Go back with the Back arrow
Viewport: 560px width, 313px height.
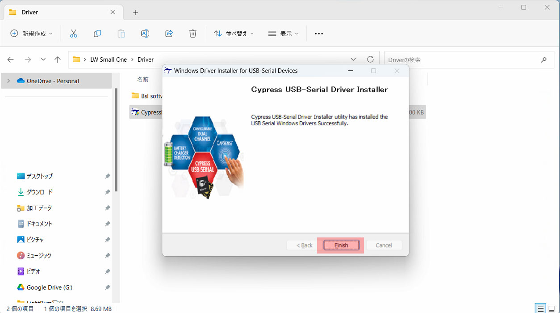11,59
